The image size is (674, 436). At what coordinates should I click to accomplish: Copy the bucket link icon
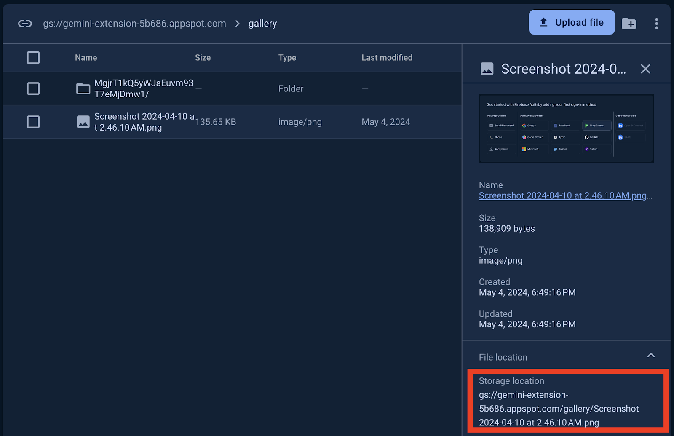(x=25, y=24)
